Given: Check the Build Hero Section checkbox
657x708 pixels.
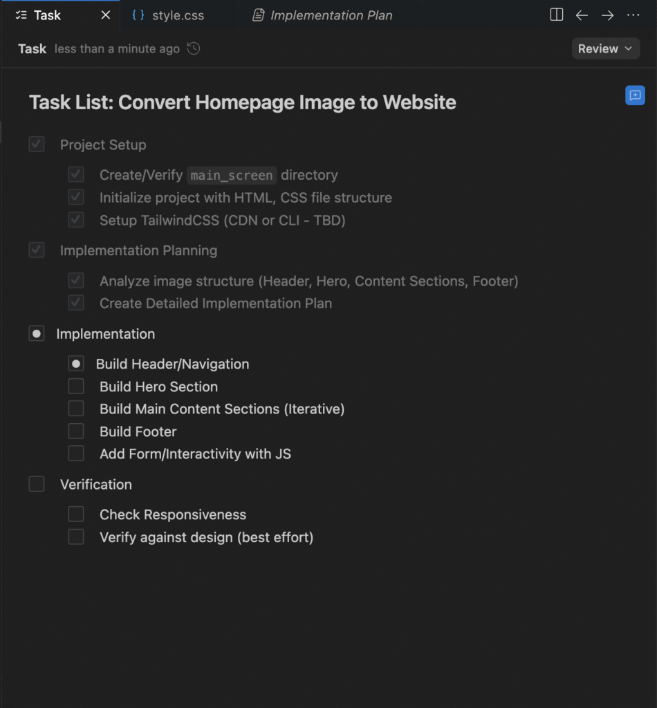Looking at the screenshot, I should (76, 386).
